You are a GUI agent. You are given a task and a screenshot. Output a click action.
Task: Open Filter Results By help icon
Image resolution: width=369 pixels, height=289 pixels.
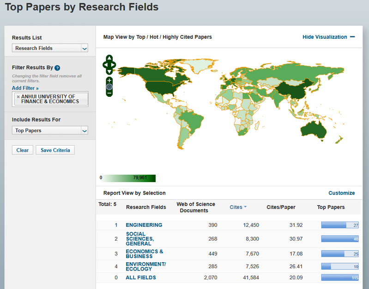[57, 68]
